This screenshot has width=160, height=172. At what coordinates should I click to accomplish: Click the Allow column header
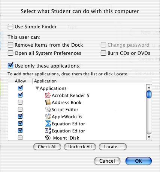pyautogui.click(x=20, y=81)
